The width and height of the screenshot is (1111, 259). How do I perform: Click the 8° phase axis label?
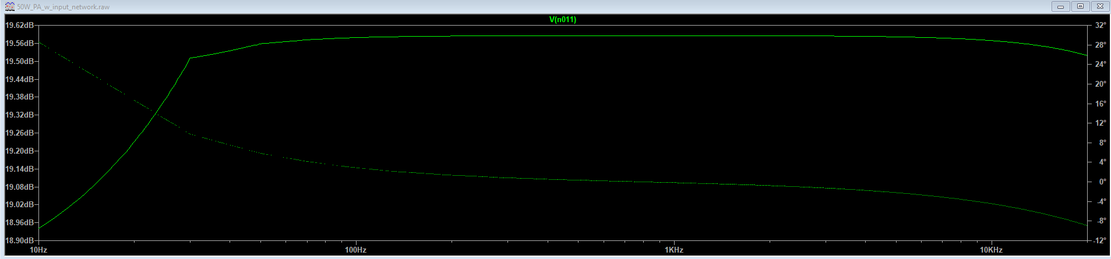click(x=1102, y=143)
